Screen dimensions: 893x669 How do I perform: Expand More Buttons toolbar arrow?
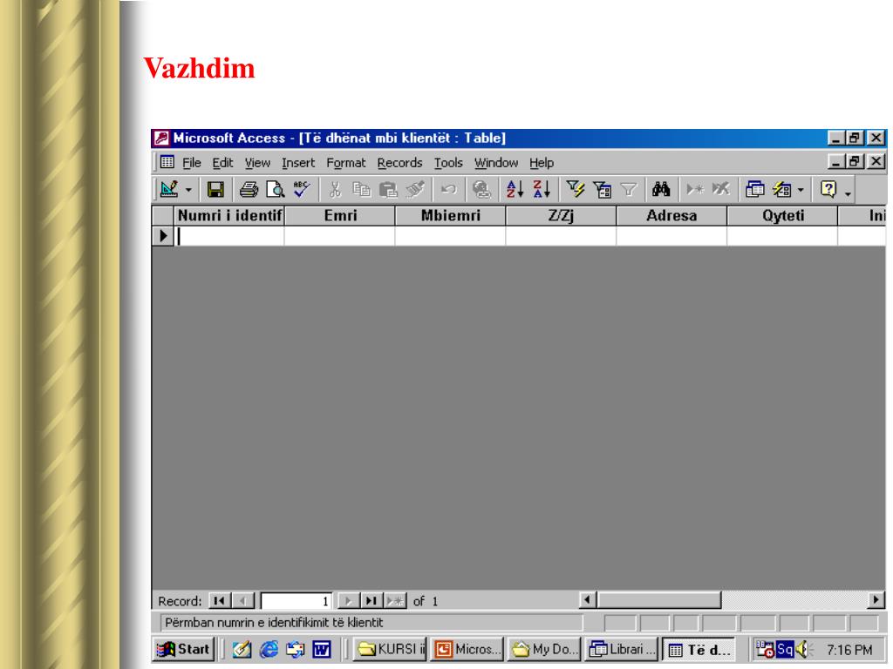tap(848, 193)
